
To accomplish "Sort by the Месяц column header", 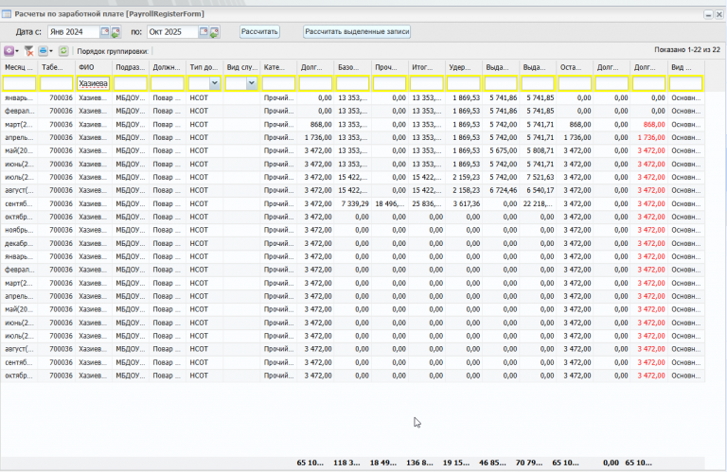I will coord(19,68).
